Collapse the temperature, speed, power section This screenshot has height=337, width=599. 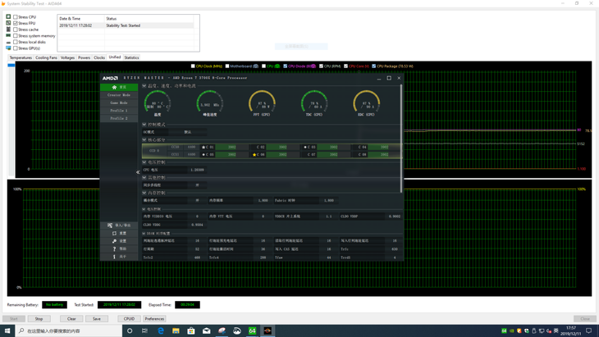point(144,86)
